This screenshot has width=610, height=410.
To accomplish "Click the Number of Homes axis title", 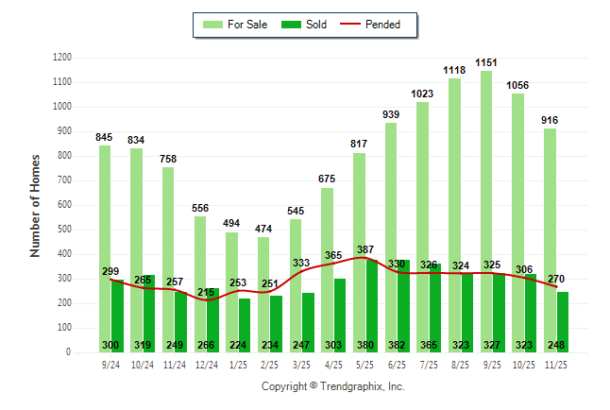I will 35,205.
